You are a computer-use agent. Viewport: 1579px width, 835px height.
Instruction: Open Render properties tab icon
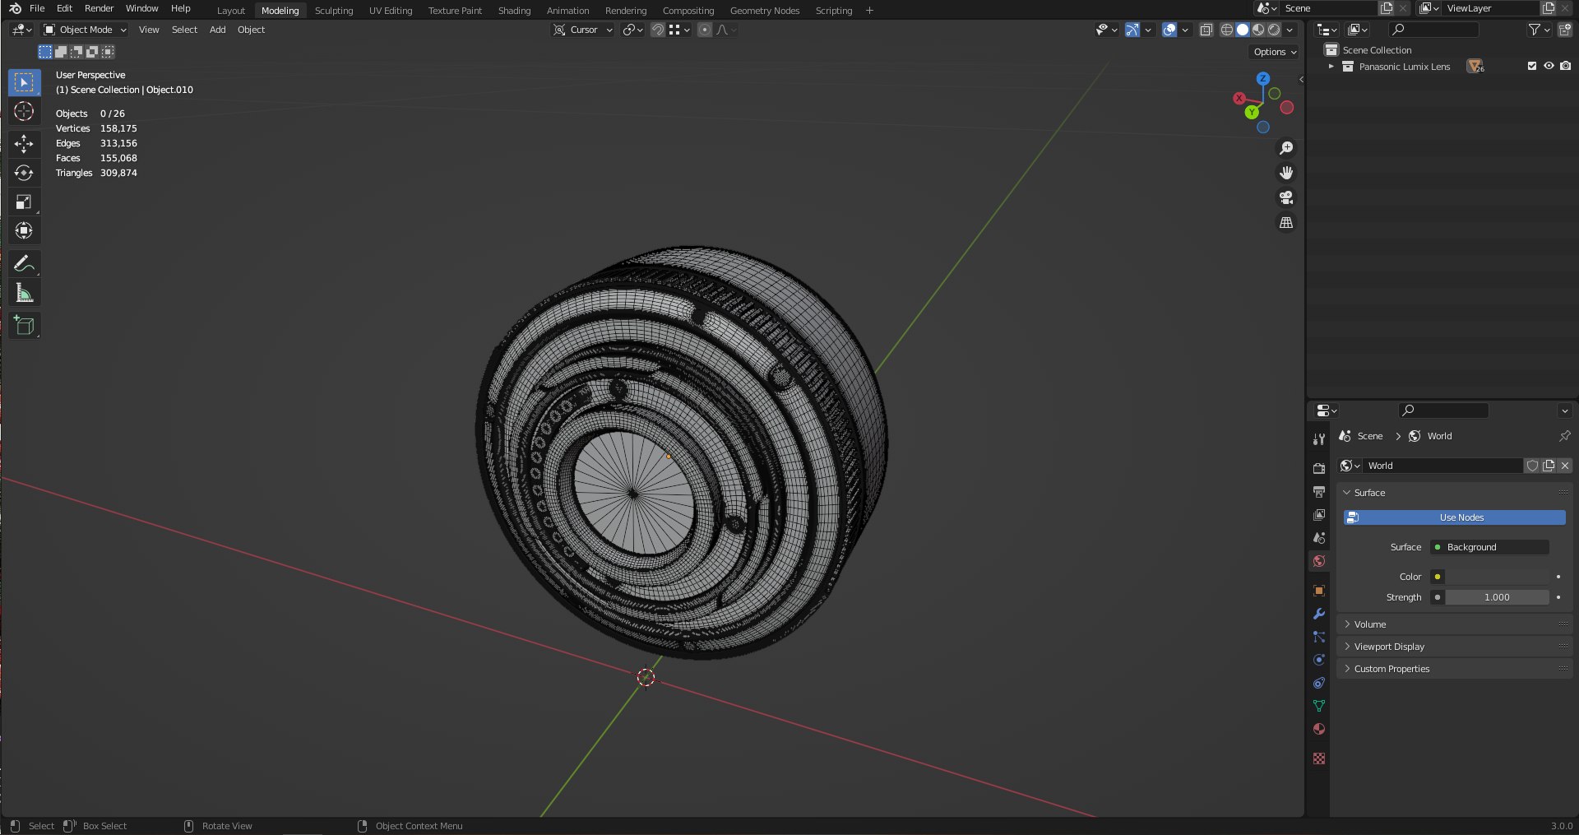1319,468
